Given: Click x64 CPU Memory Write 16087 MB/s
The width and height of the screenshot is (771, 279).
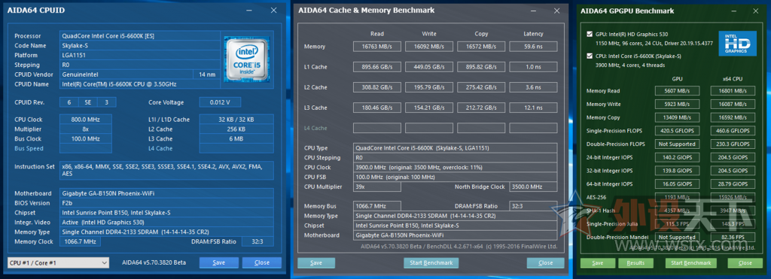Looking at the screenshot, I should pyautogui.click(x=733, y=104).
